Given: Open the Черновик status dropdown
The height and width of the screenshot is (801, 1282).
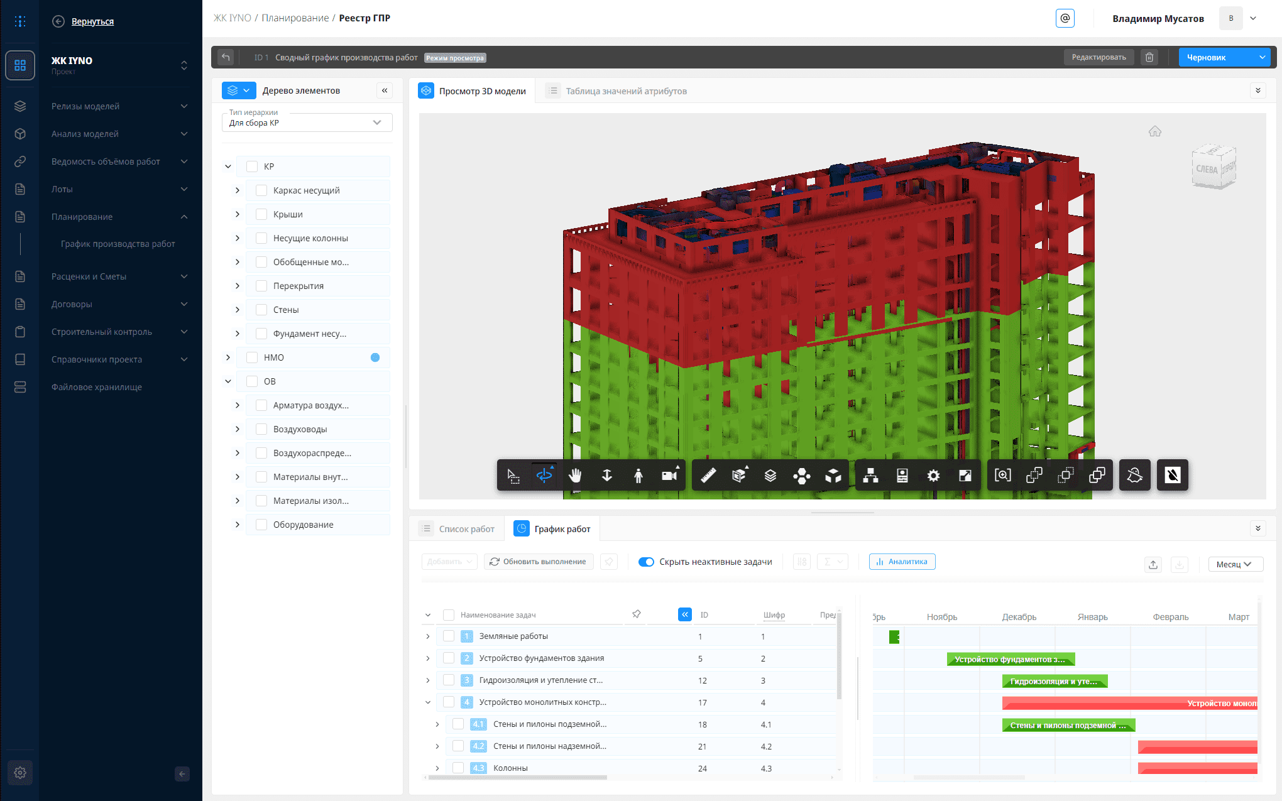Looking at the screenshot, I should point(1224,57).
